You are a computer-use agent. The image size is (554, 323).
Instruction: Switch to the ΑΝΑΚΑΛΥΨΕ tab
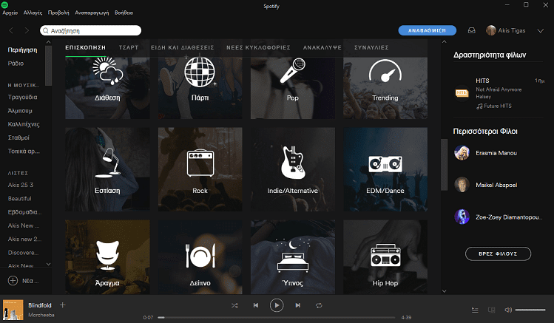[322, 47]
